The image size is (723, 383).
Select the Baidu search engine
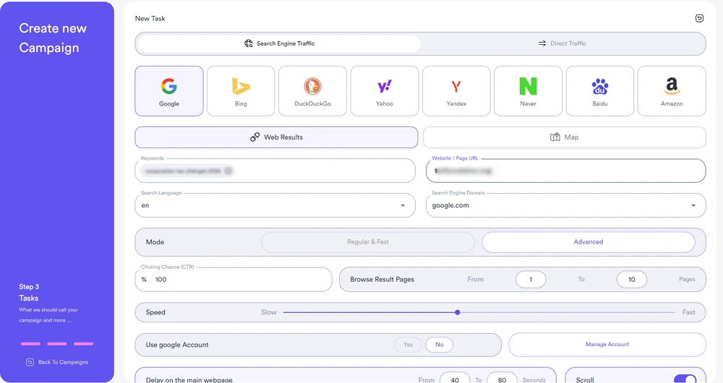click(x=599, y=91)
